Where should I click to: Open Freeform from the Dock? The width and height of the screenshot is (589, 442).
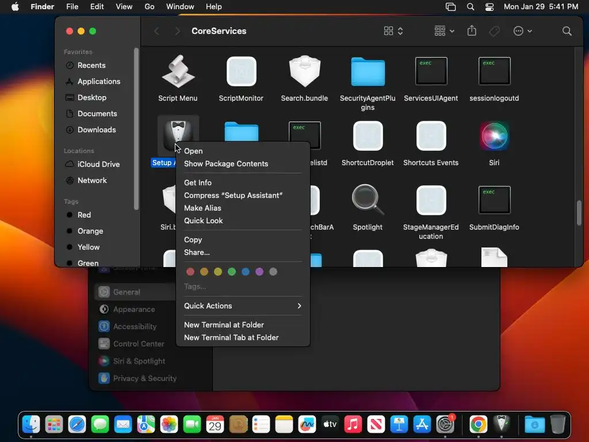307,424
